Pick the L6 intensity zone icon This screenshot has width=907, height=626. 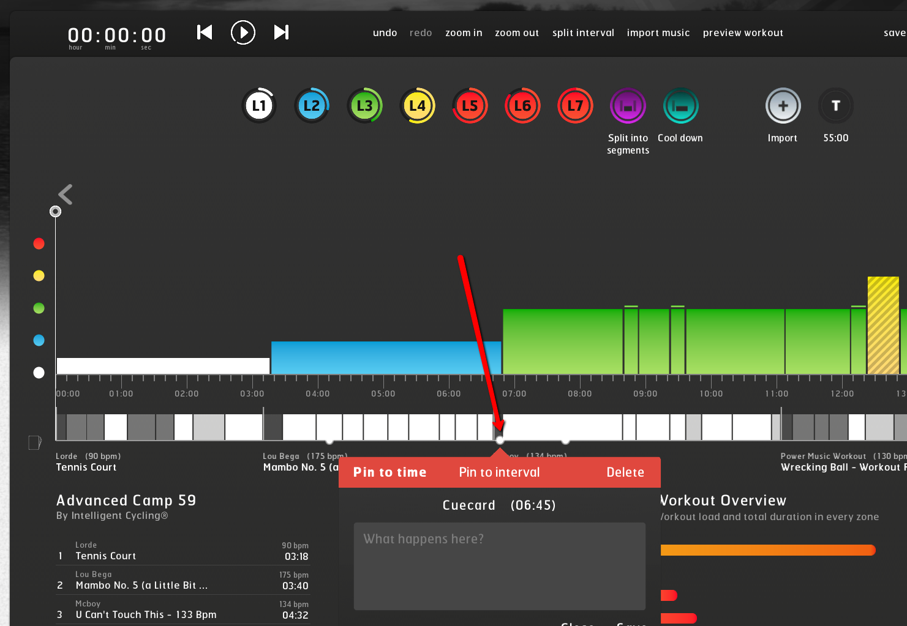[522, 106]
